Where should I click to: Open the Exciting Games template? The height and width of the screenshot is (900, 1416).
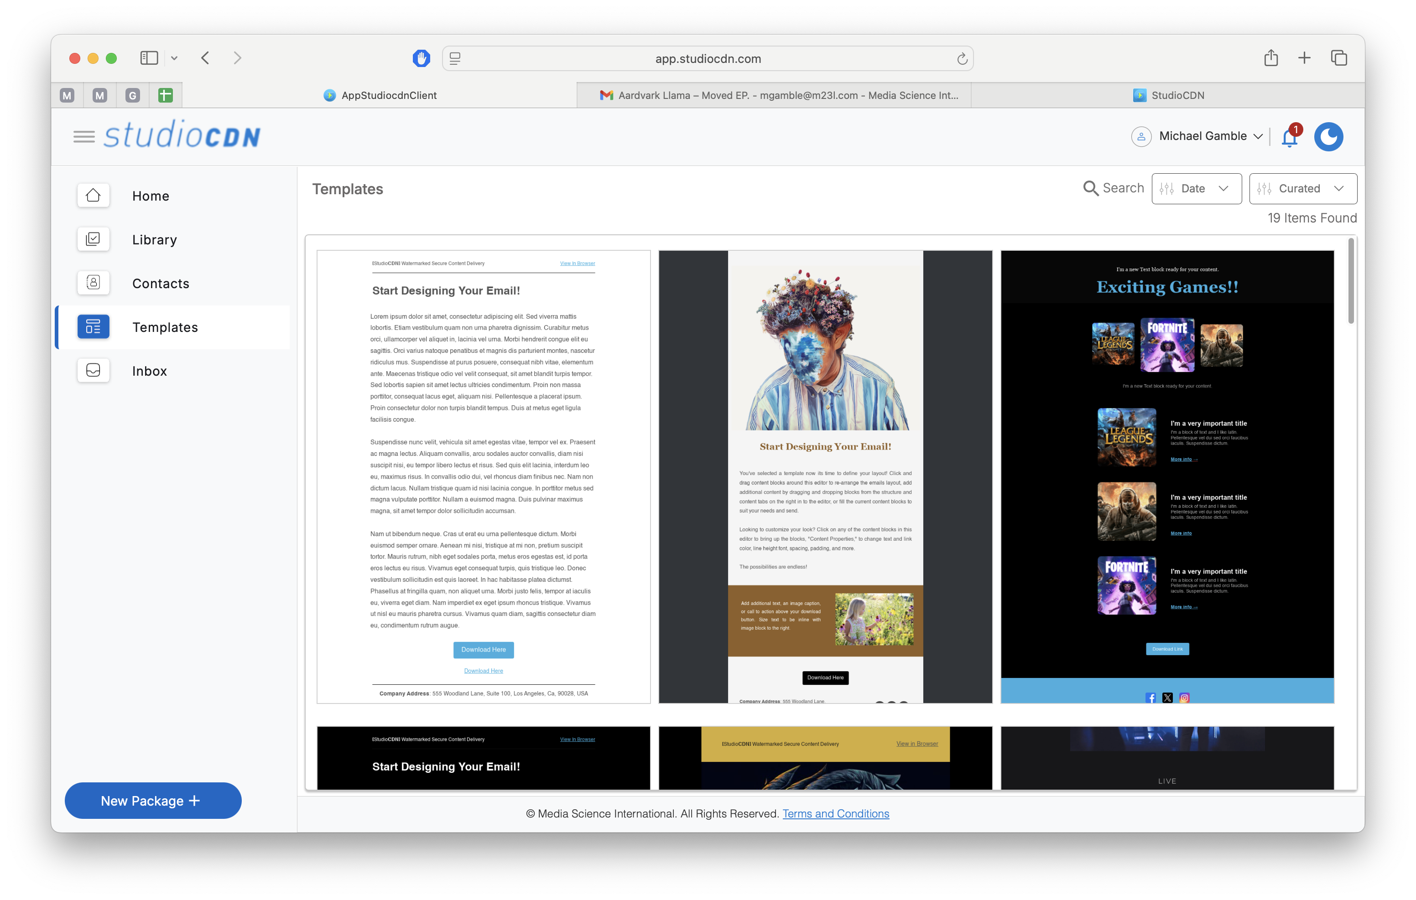[x=1167, y=476]
